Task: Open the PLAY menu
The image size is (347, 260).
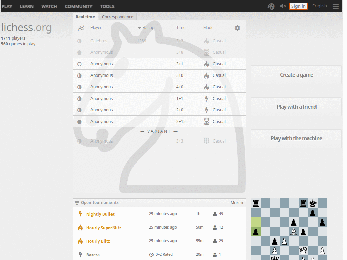Action: [x=7, y=6]
